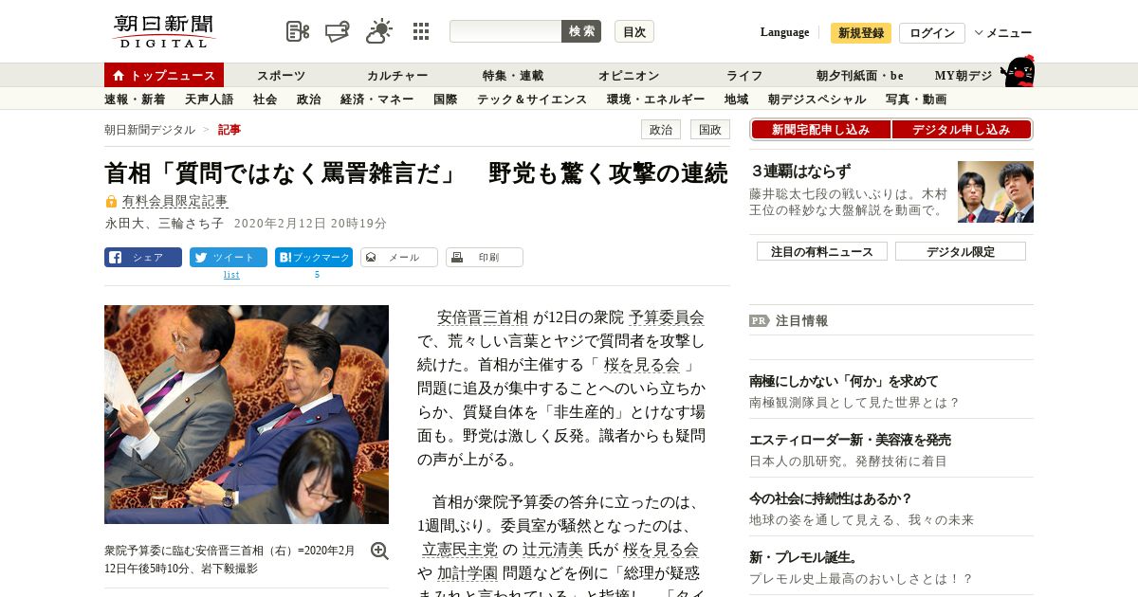
Task: Open 天声人語 in sub navigation
Action: click(x=209, y=99)
